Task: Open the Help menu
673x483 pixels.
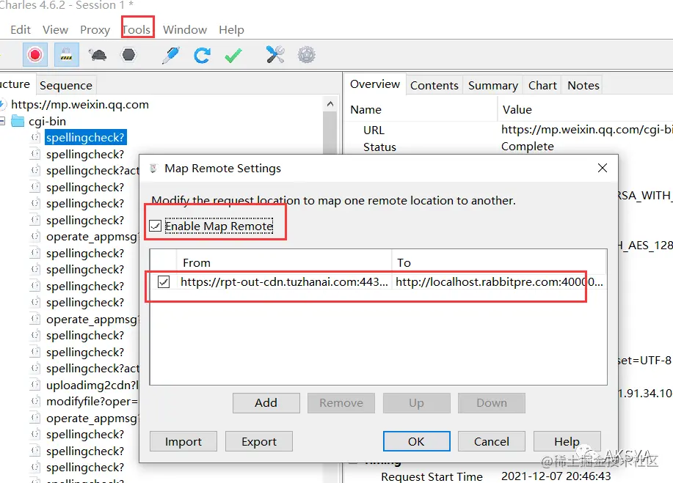Action: point(231,29)
